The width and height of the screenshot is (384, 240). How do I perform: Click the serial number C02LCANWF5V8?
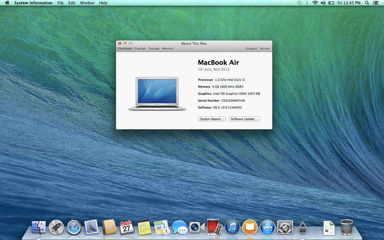[233, 100]
